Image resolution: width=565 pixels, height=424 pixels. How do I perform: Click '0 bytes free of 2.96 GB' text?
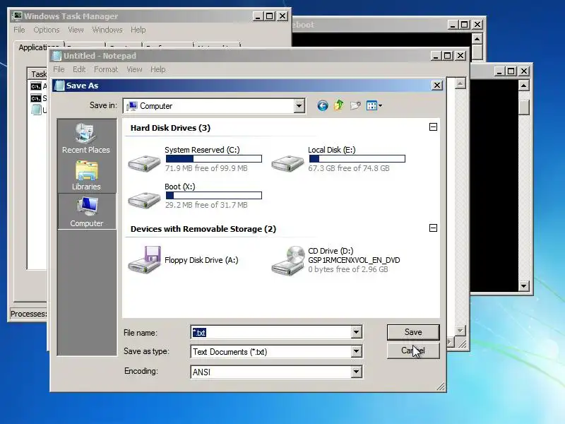pyautogui.click(x=348, y=269)
